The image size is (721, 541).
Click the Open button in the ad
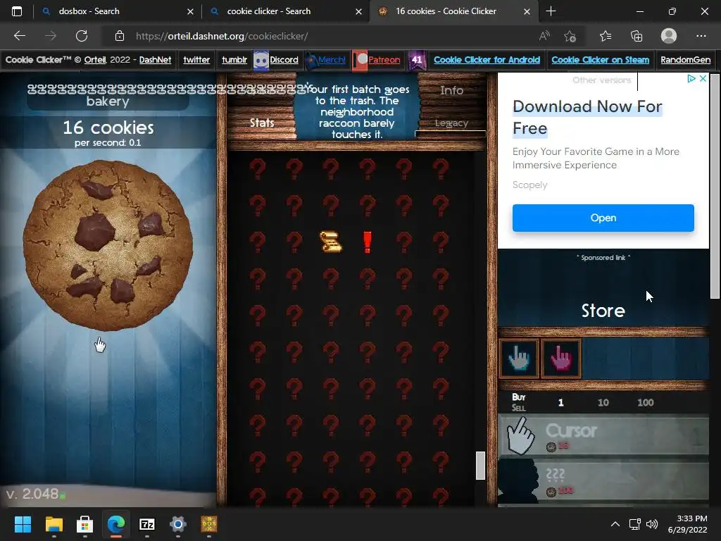tap(603, 218)
